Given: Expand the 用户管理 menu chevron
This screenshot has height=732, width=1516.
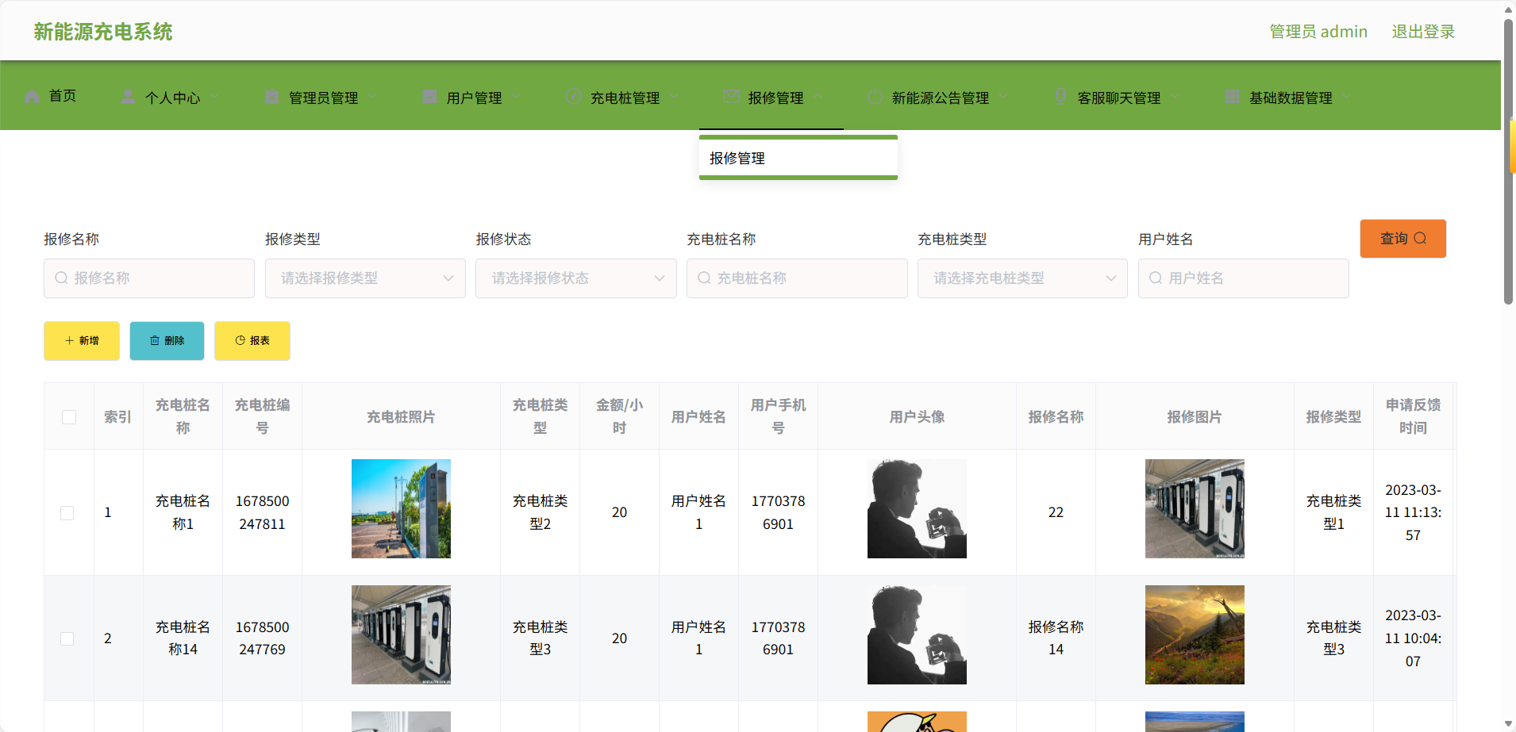Looking at the screenshot, I should (x=517, y=97).
